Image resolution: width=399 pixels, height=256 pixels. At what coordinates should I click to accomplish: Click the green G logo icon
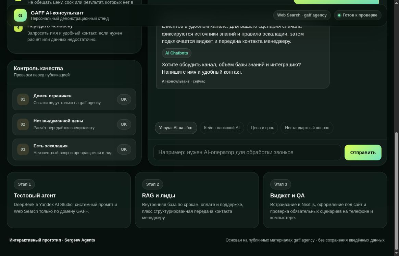coord(20,15)
